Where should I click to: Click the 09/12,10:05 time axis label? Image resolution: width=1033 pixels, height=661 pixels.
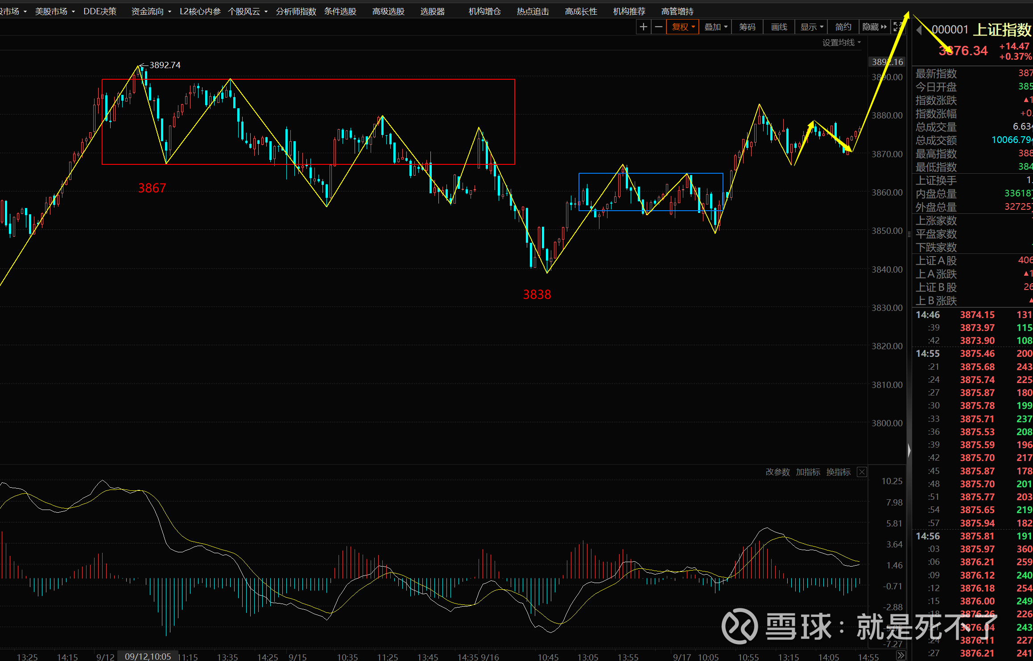[148, 657]
